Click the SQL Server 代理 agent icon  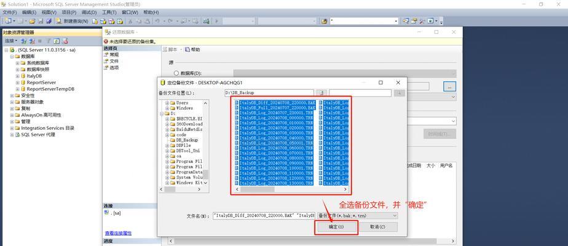pyautogui.click(x=18, y=135)
